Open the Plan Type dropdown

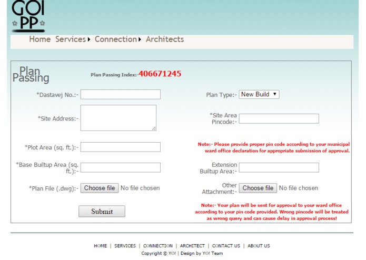(259, 94)
